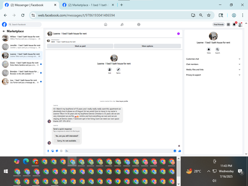Screen dimensions: 248x186
Task: Click Mark as paid button
Action: [x=80, y=46]
